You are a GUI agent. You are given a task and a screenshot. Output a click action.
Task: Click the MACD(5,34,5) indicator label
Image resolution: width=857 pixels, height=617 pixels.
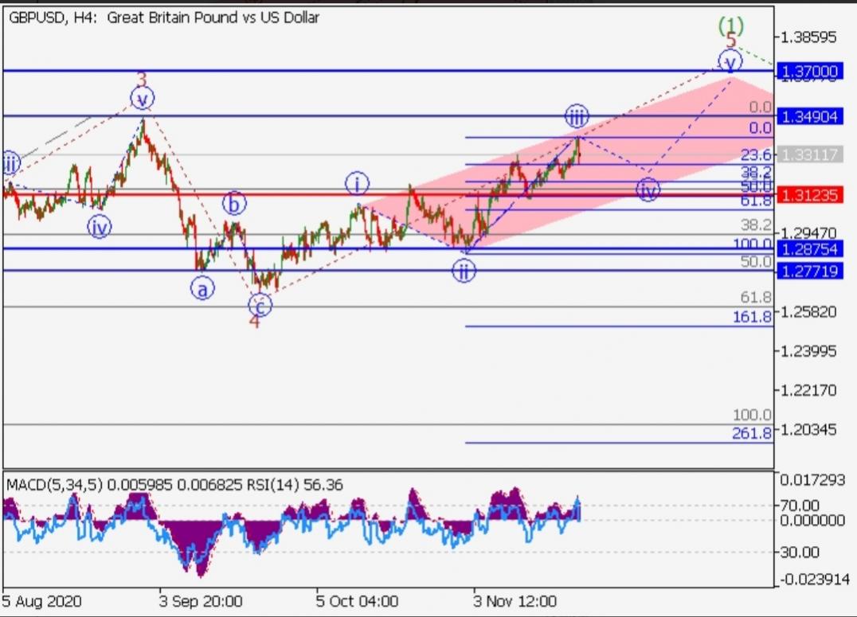(x=54, y=484)
